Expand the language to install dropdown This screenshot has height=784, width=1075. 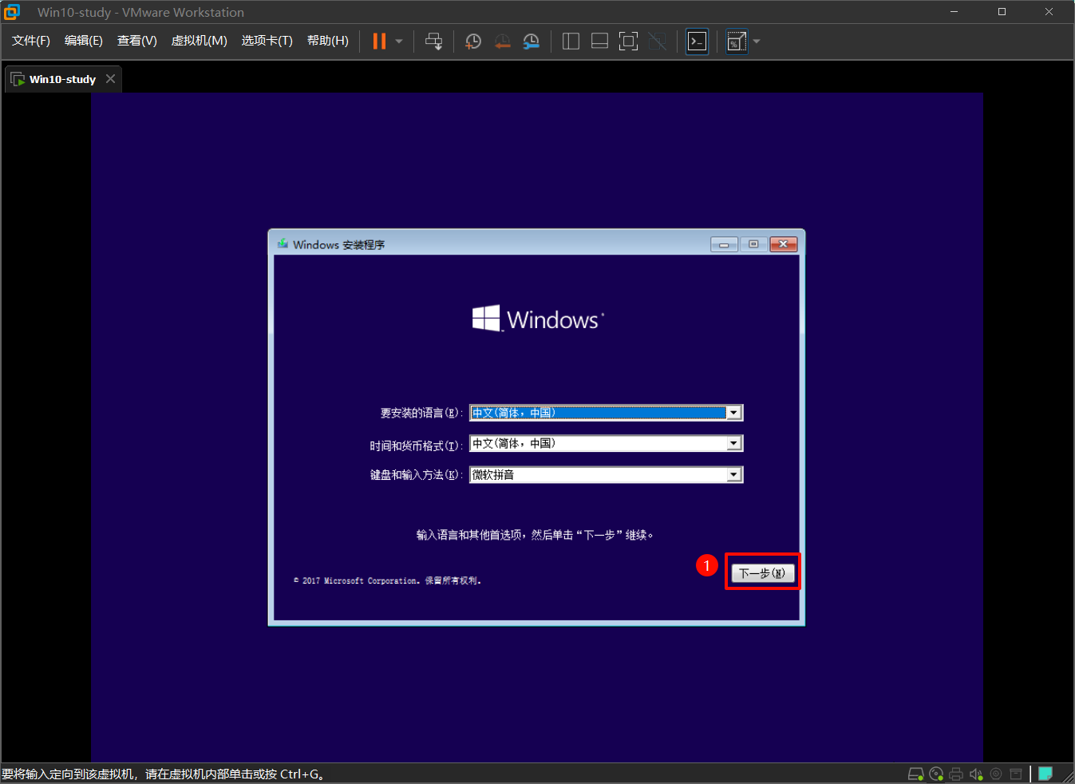(733, 413)
